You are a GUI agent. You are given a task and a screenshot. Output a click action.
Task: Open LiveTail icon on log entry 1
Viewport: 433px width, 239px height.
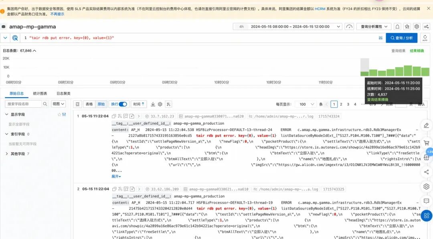tap(132, 116)
